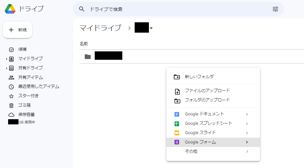Open スター付き in the sidebar
Image resolution: width=304 pixels, height=168 pixels.
coord(29,96)
